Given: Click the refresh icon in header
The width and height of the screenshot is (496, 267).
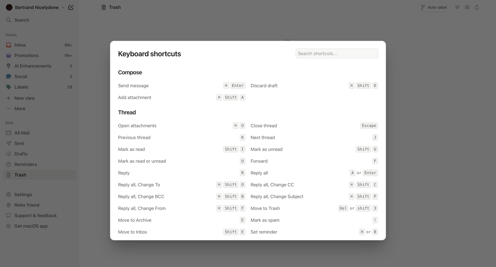Looking at the screenshot, I should coord(477,7).
